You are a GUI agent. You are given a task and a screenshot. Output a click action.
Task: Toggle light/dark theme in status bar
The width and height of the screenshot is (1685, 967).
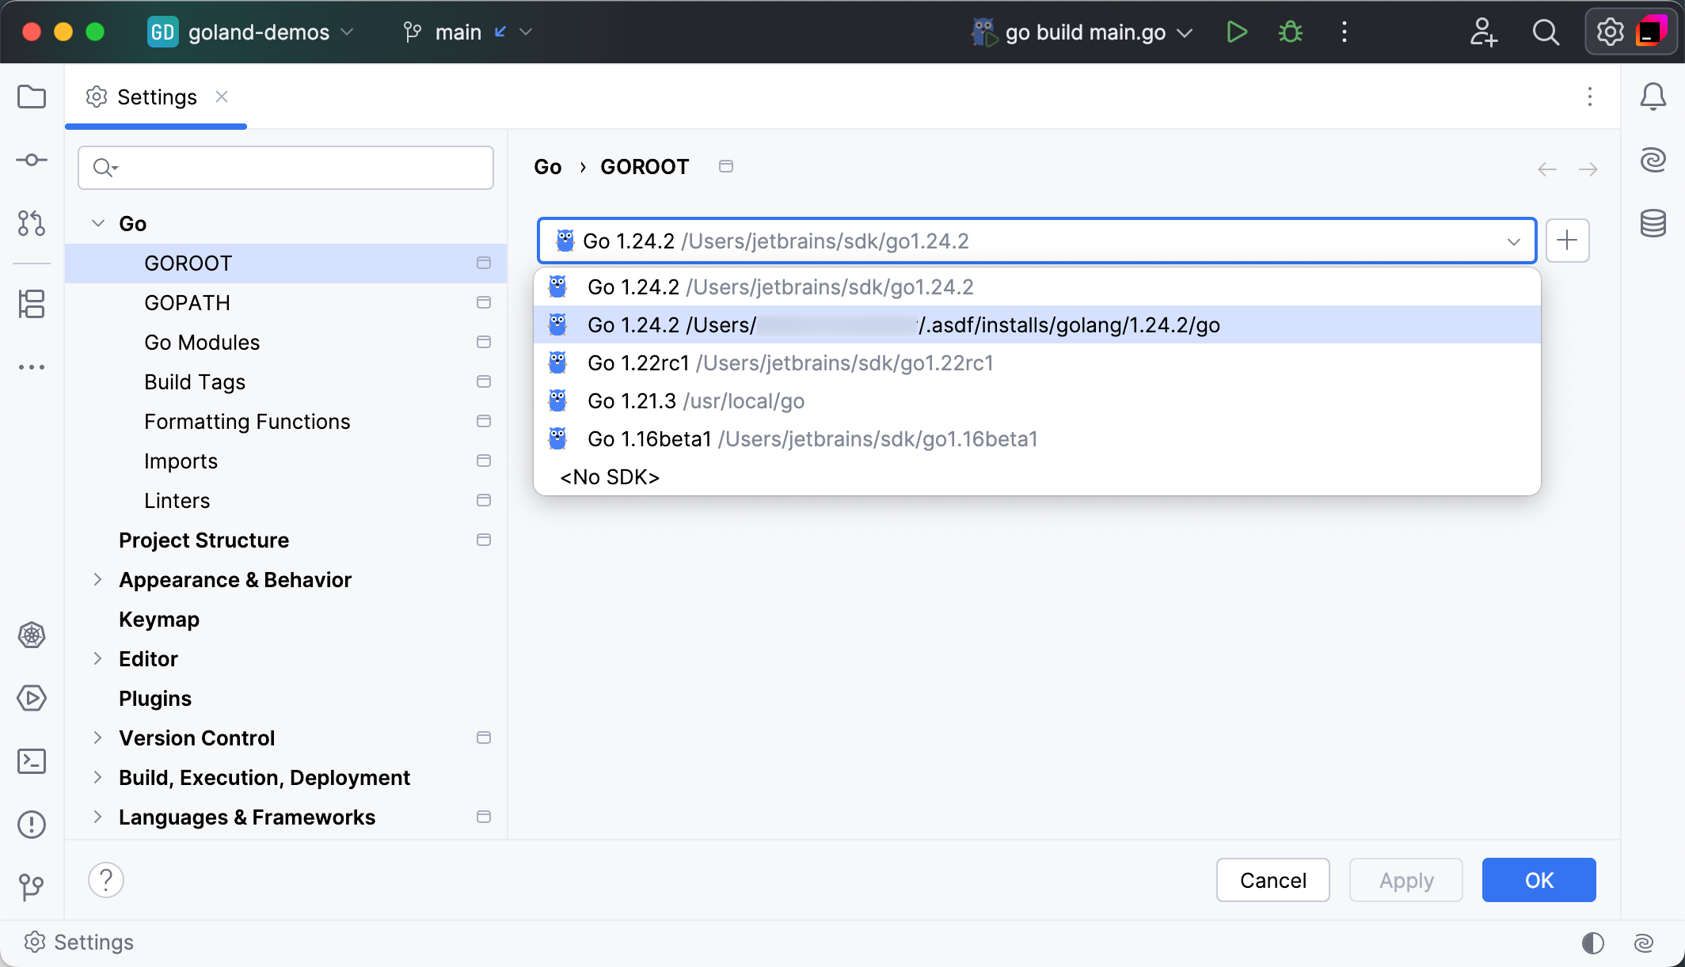pos(1592,942)
